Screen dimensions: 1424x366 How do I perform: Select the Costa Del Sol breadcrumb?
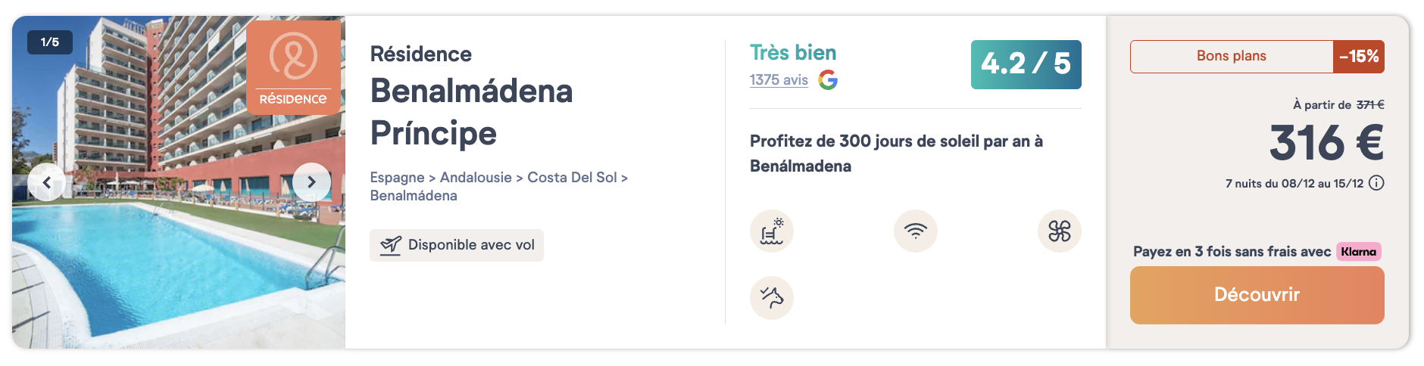pos(572,178)
